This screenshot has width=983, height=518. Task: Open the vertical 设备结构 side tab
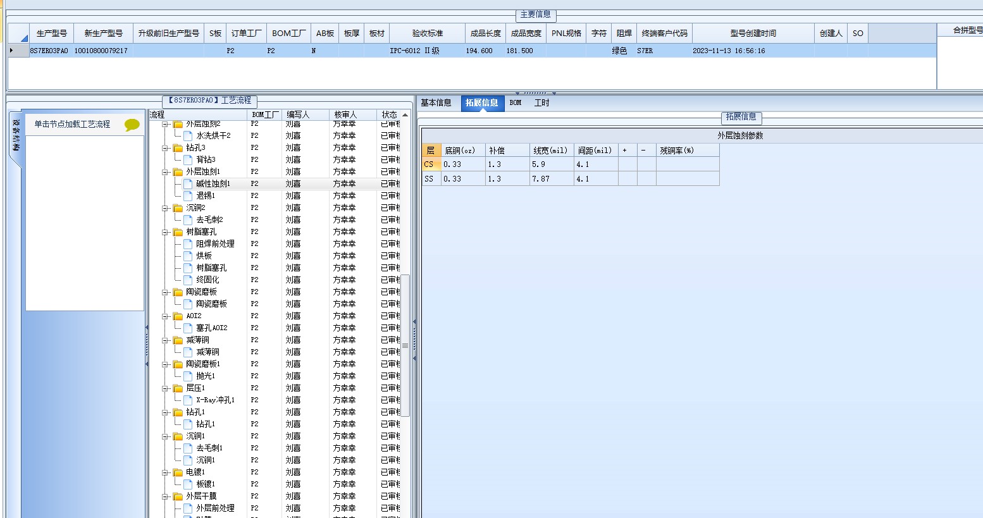point(16,137)
